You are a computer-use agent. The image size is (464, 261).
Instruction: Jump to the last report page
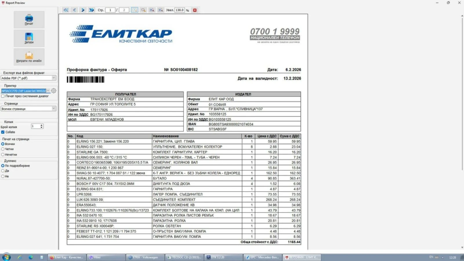[x=92, y=10]
